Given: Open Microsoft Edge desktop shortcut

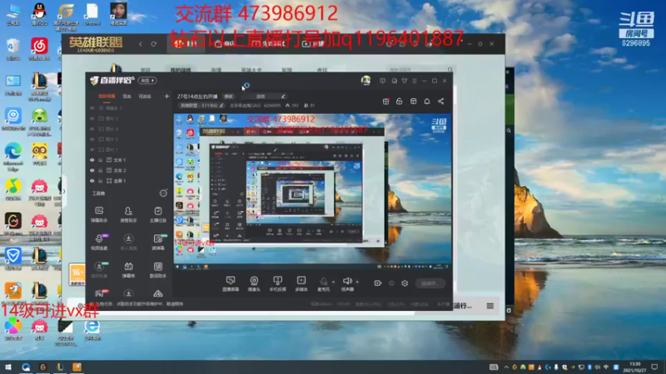Looking at the screenshot, I should click(x=12, y=156).
